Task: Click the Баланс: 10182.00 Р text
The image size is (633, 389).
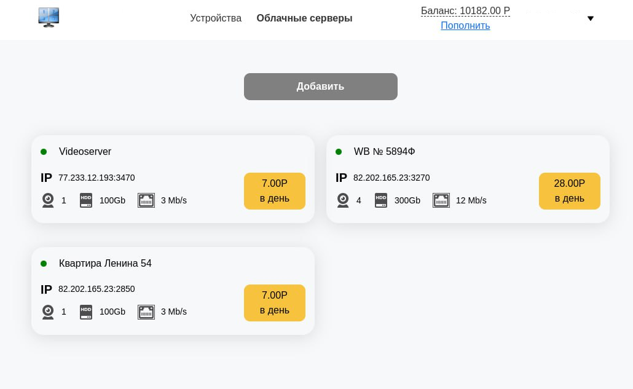Action: (x=465, y=11)
